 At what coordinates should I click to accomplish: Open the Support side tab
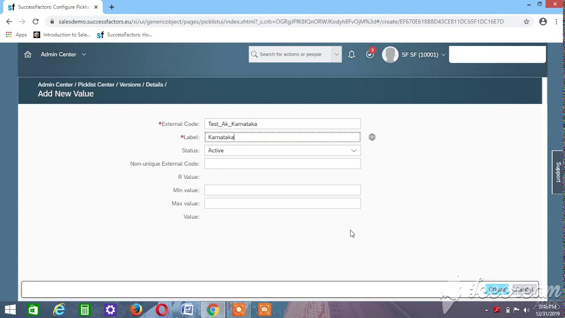pyautogui.click(x=558, y=172)
